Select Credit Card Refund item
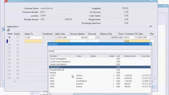The height and width of the screenshot is (95, 169). tap(100, 64)
